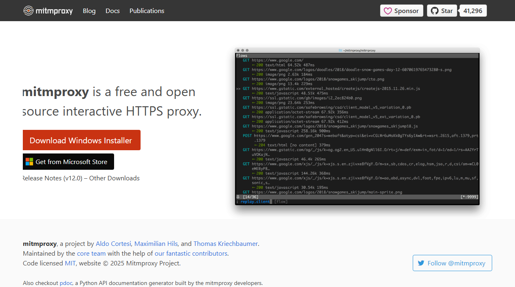Click the red traffic-light dot on the terminal window
Viewport: 515px width, 287px height.
click(x=238, y=50)
